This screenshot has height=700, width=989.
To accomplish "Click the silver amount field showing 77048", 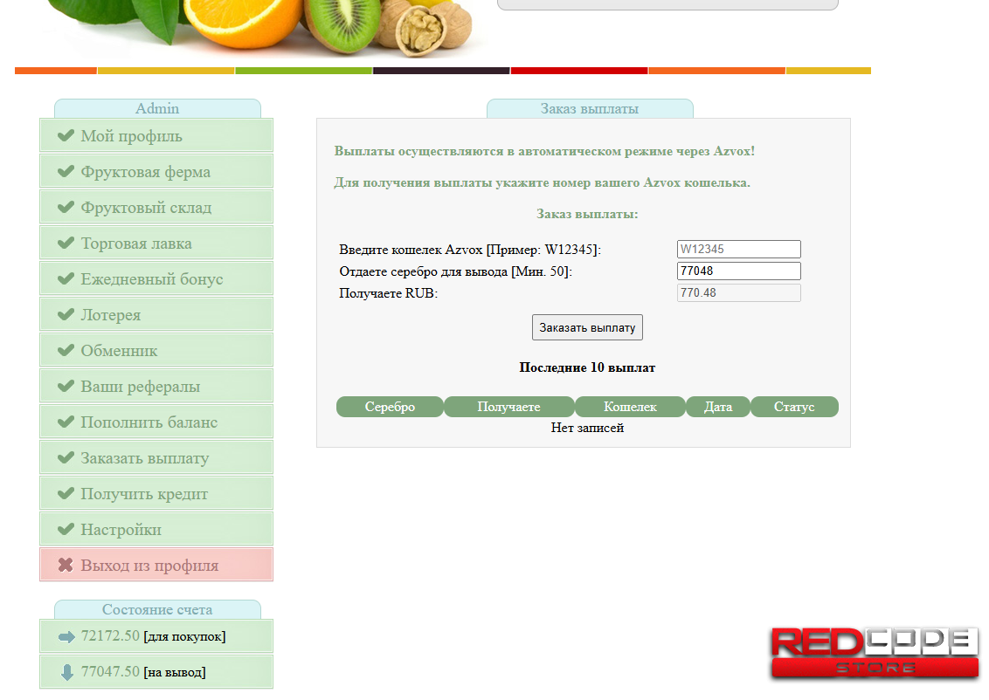I will [738, 271].
